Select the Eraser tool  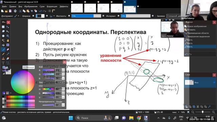[x=8, y=49]
